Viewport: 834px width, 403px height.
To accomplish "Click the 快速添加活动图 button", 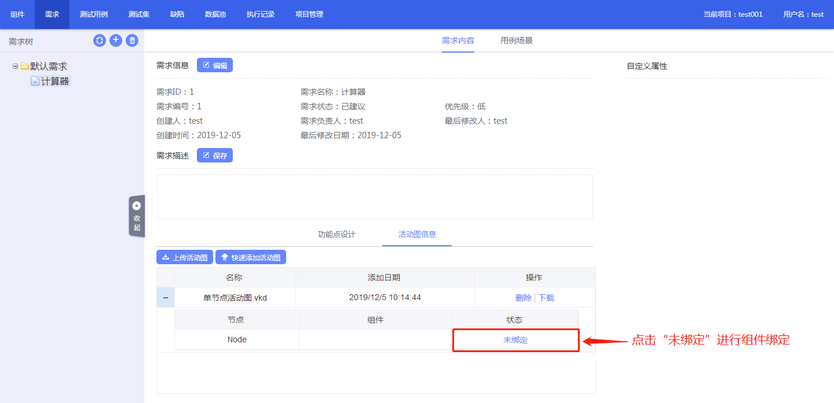I will point(251,257).
